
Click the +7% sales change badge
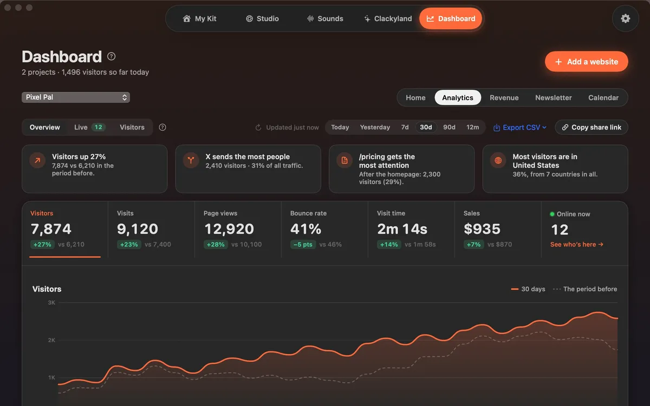[x=473, y=245]
